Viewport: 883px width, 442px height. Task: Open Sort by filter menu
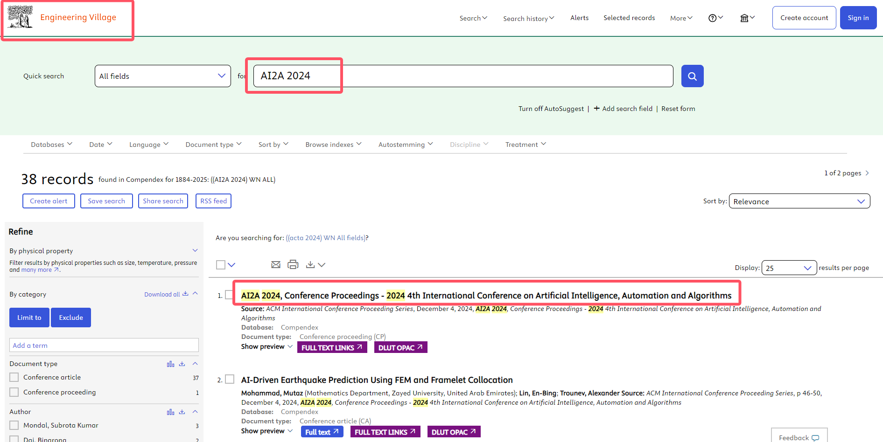click(273, 145)
